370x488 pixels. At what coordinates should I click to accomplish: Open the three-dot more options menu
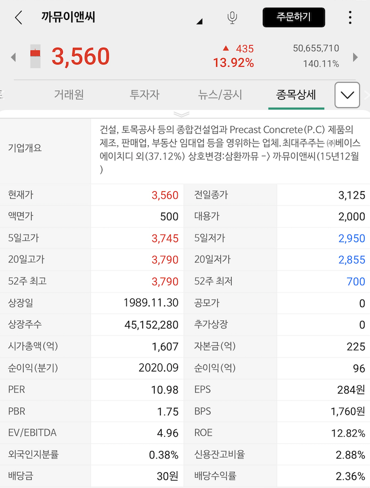click(x=350, y=17)
